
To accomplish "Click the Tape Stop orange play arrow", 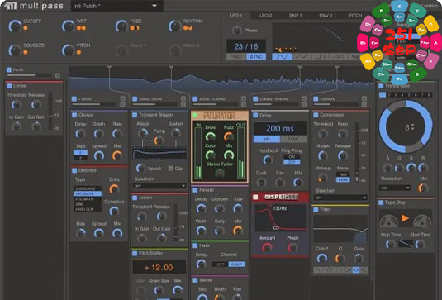I will 405,218.
